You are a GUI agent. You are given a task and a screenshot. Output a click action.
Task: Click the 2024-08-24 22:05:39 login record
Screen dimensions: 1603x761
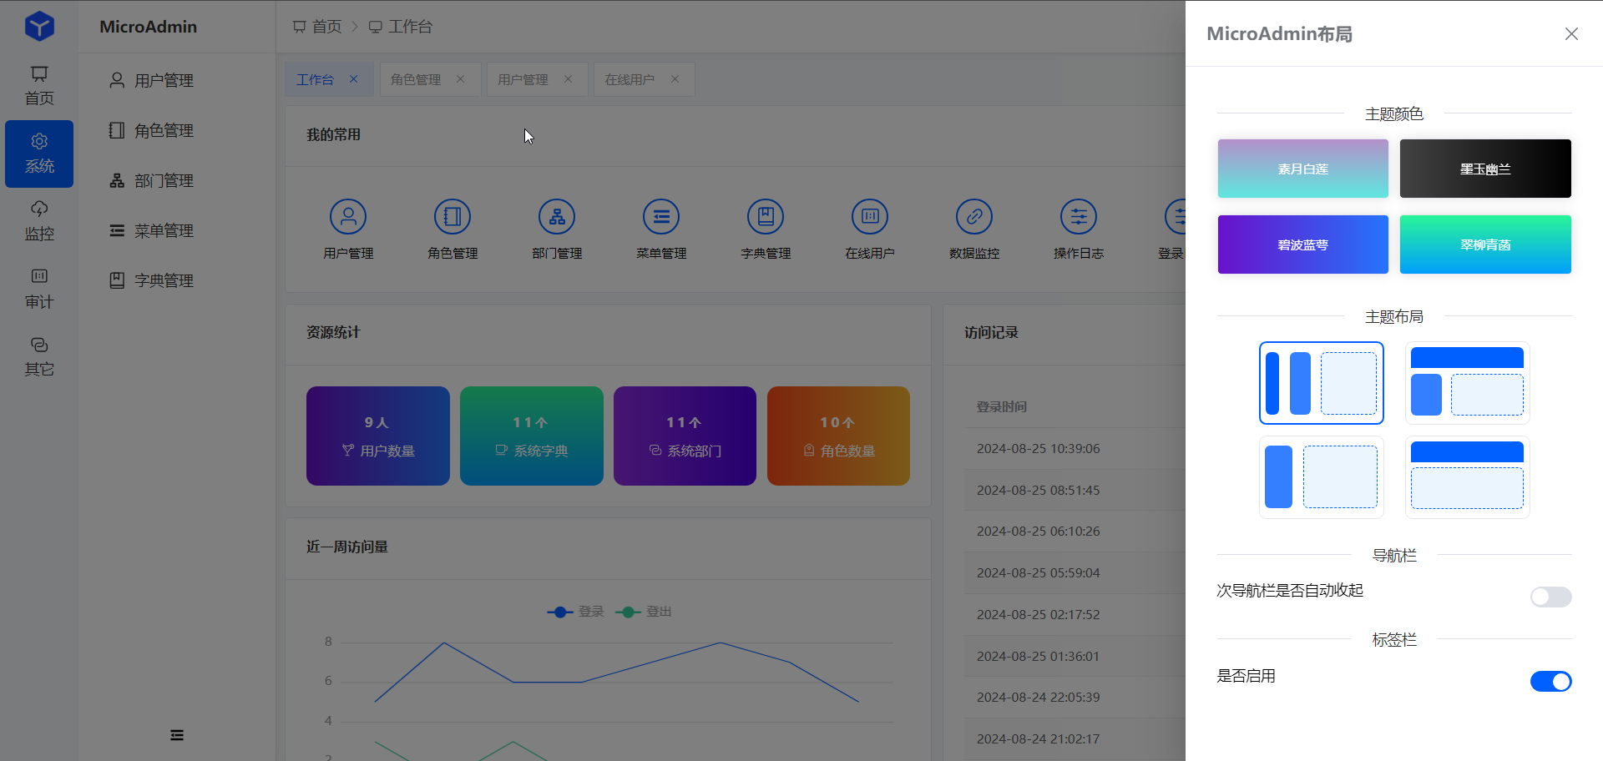click(x=1038, y=697)
